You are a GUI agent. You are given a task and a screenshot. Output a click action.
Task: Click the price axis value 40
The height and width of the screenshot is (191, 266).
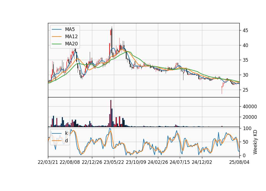(x=245, y=45)
